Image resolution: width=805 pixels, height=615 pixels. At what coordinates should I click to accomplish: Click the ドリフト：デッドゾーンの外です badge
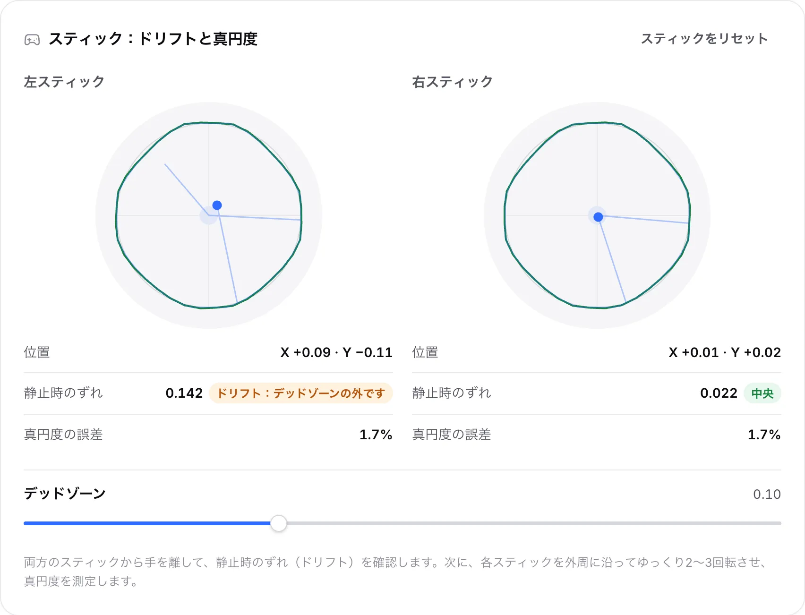tap(301, 393)
